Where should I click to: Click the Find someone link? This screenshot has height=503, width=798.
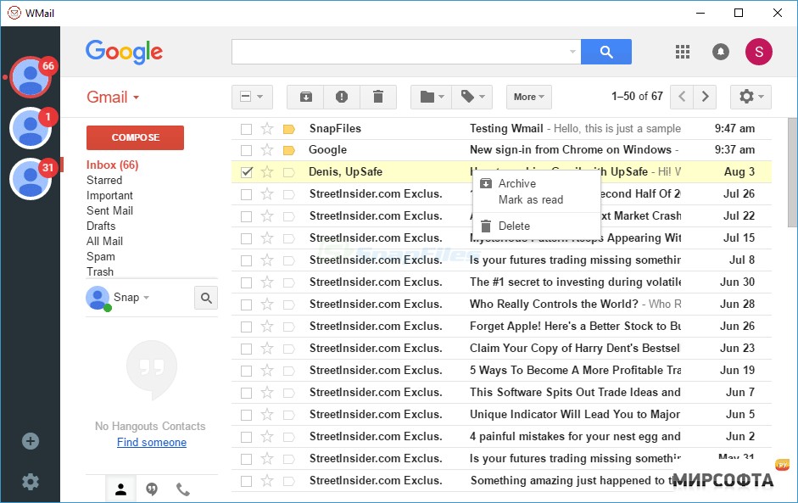[152, 442]
